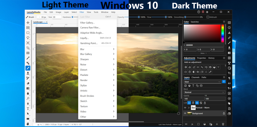Screen dimensions: 257x127
Task: Click the hex color input field
Action: 204,45
